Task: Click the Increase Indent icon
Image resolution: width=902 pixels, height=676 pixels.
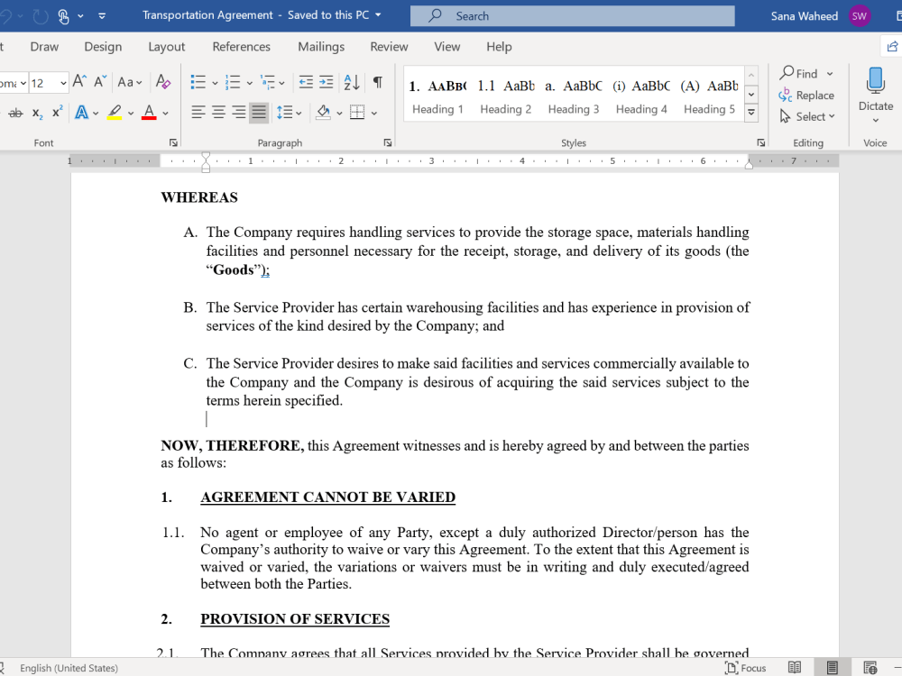Action: [327, 82]
